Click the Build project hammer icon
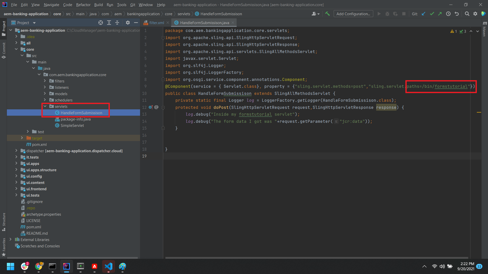Viewport: 488px width, 274px height. [327, 14]
